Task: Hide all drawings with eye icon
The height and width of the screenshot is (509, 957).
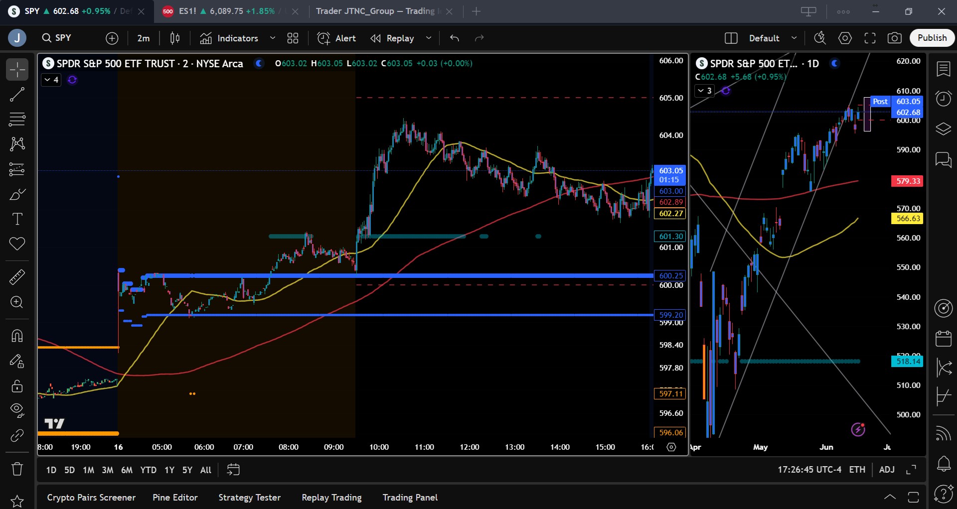Action: pyautogui.click(x=17, y=410)
